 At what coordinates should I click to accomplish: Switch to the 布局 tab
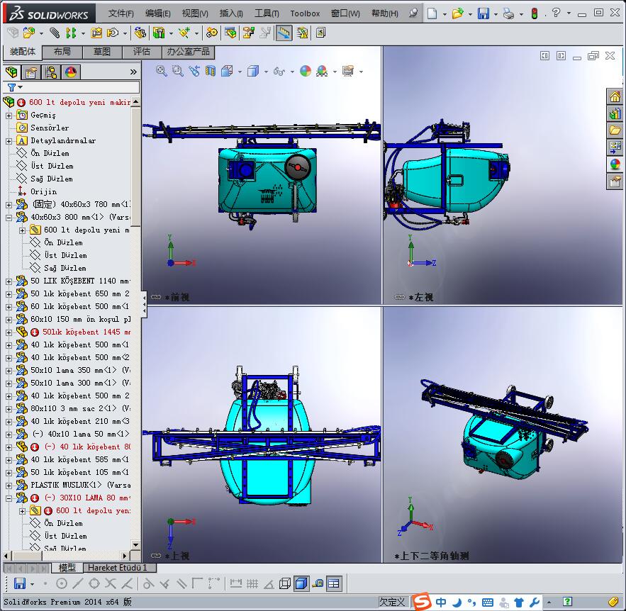(62, 52)
